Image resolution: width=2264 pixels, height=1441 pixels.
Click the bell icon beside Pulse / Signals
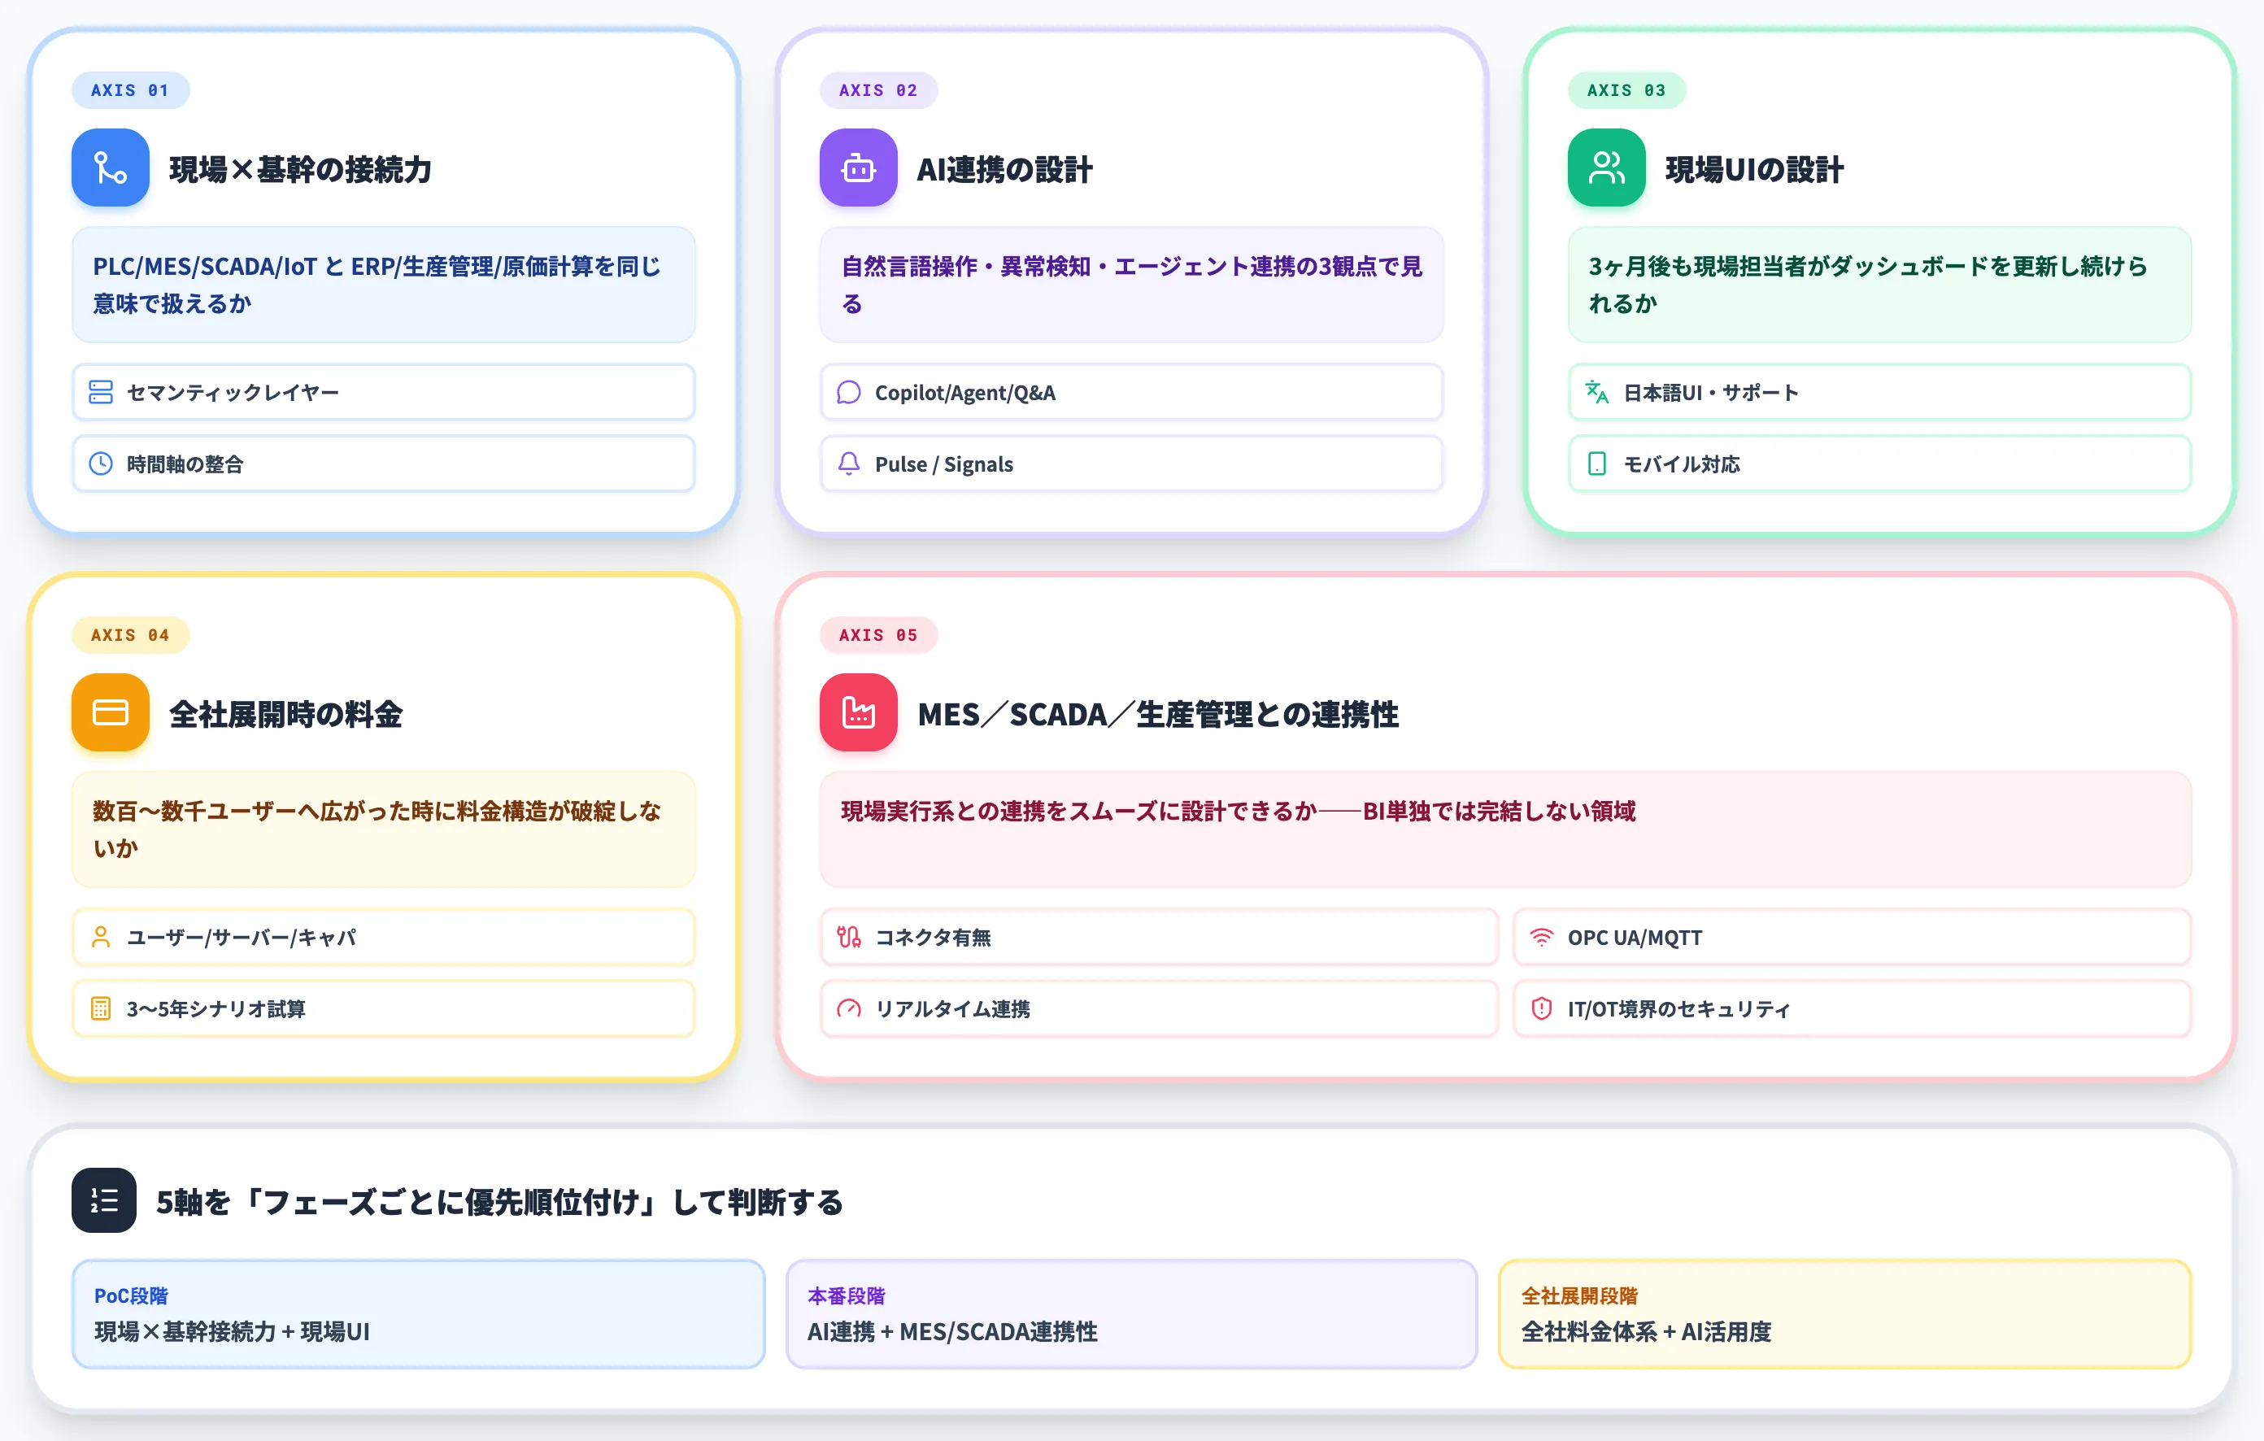tap(849, 464)
